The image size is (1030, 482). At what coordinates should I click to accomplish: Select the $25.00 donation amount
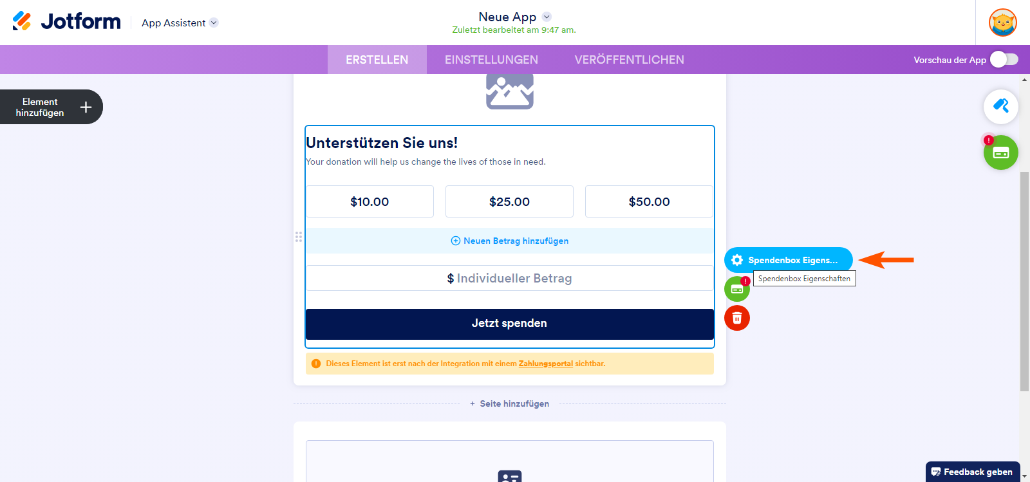[509, 202]
